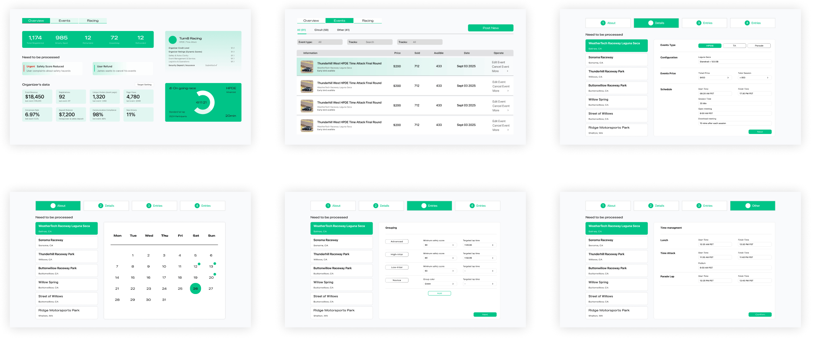
Task: Click the Submitted checkmark for Security Deposit
Action: click(x=216, y=65)
